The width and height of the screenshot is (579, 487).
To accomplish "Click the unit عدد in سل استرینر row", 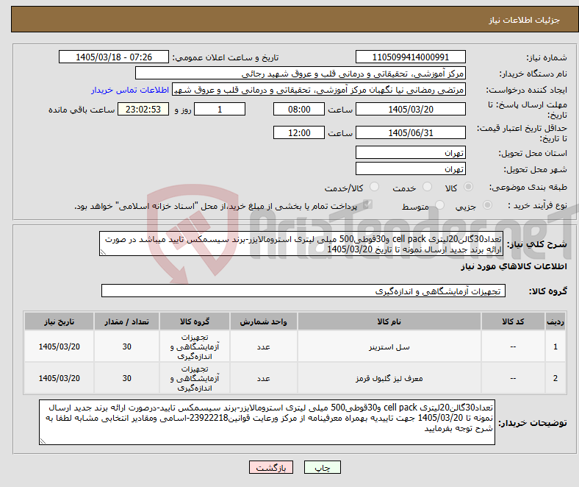I will (263, 346).
